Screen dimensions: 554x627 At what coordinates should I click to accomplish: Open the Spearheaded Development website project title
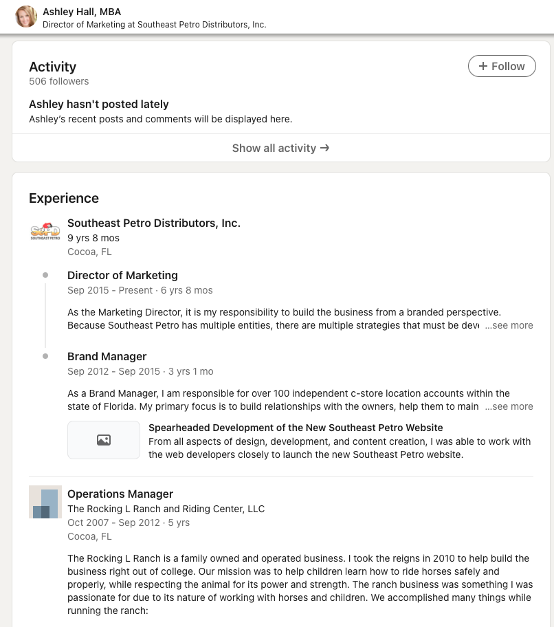(296, 428)
